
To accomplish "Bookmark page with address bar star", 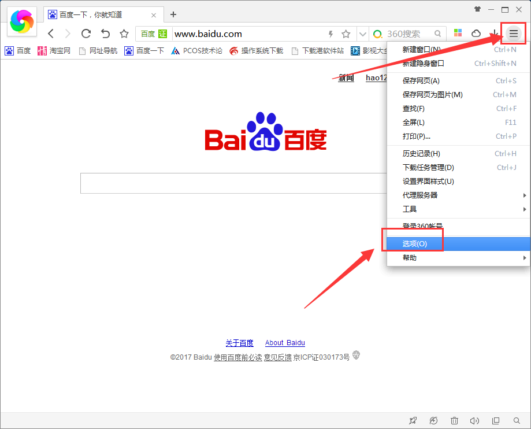I will pos(346,34).
